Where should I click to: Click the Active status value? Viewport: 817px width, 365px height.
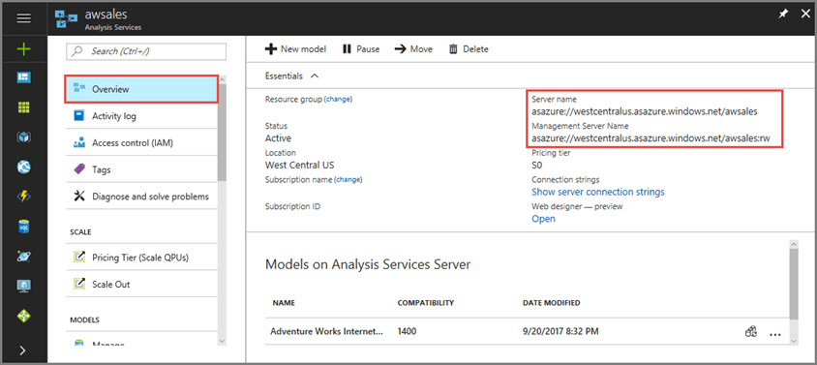coord(278,138)
